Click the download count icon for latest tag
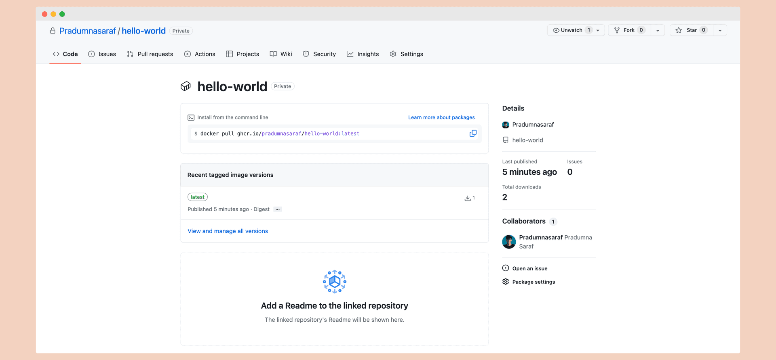Viewport: 776px width, 360px height. pyautogui.click(x=467, y=198)
